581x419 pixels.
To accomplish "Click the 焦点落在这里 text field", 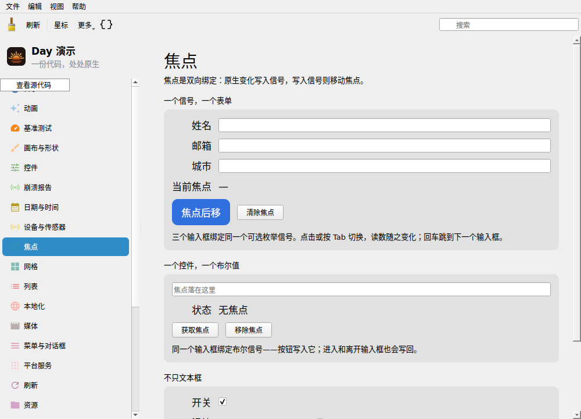I will (361, 289).
